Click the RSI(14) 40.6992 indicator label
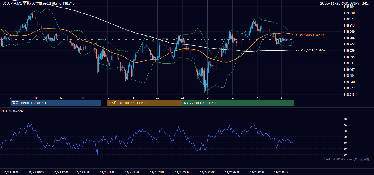This screenshot has width=374, height=175. pos(13,111)
